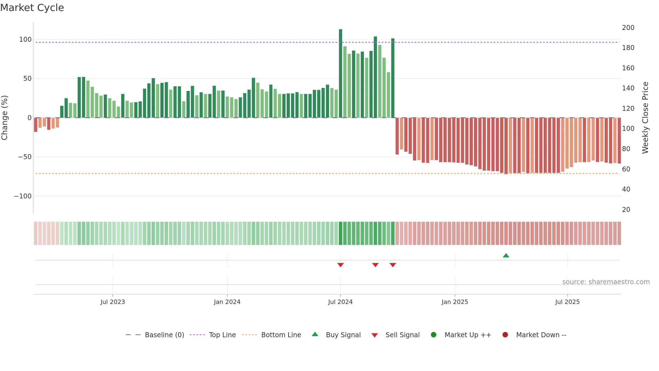Click the Buy Signal green triangle legend icon

click(x=315, y=334)
